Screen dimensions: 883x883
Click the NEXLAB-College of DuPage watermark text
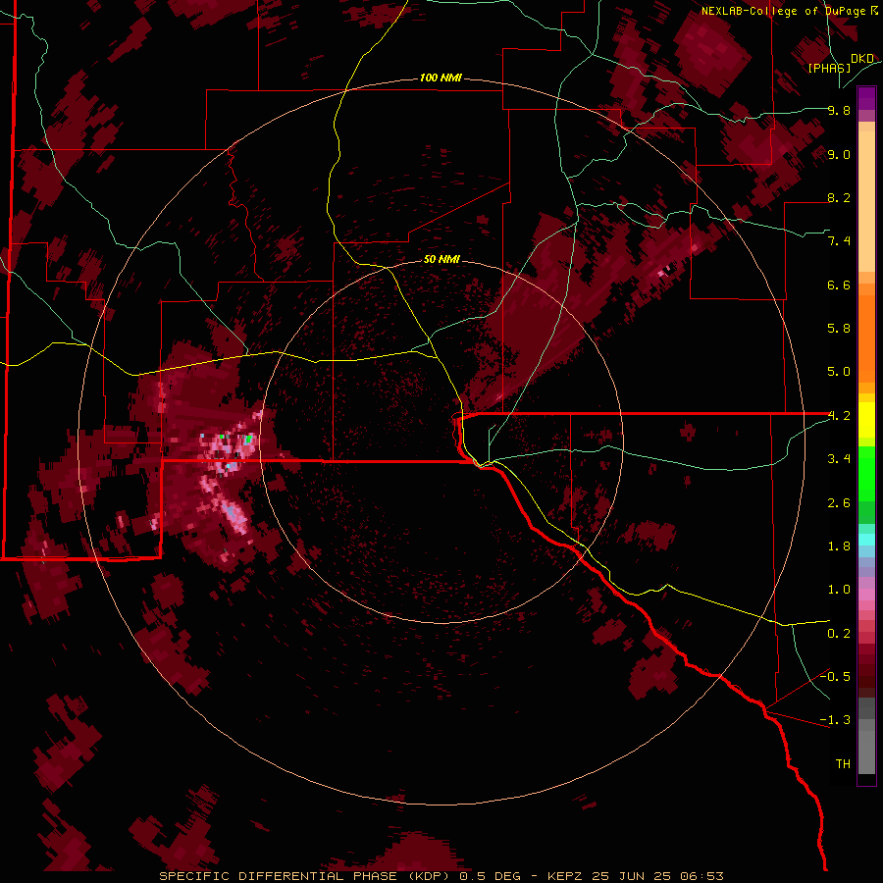[x=785, y=11]
